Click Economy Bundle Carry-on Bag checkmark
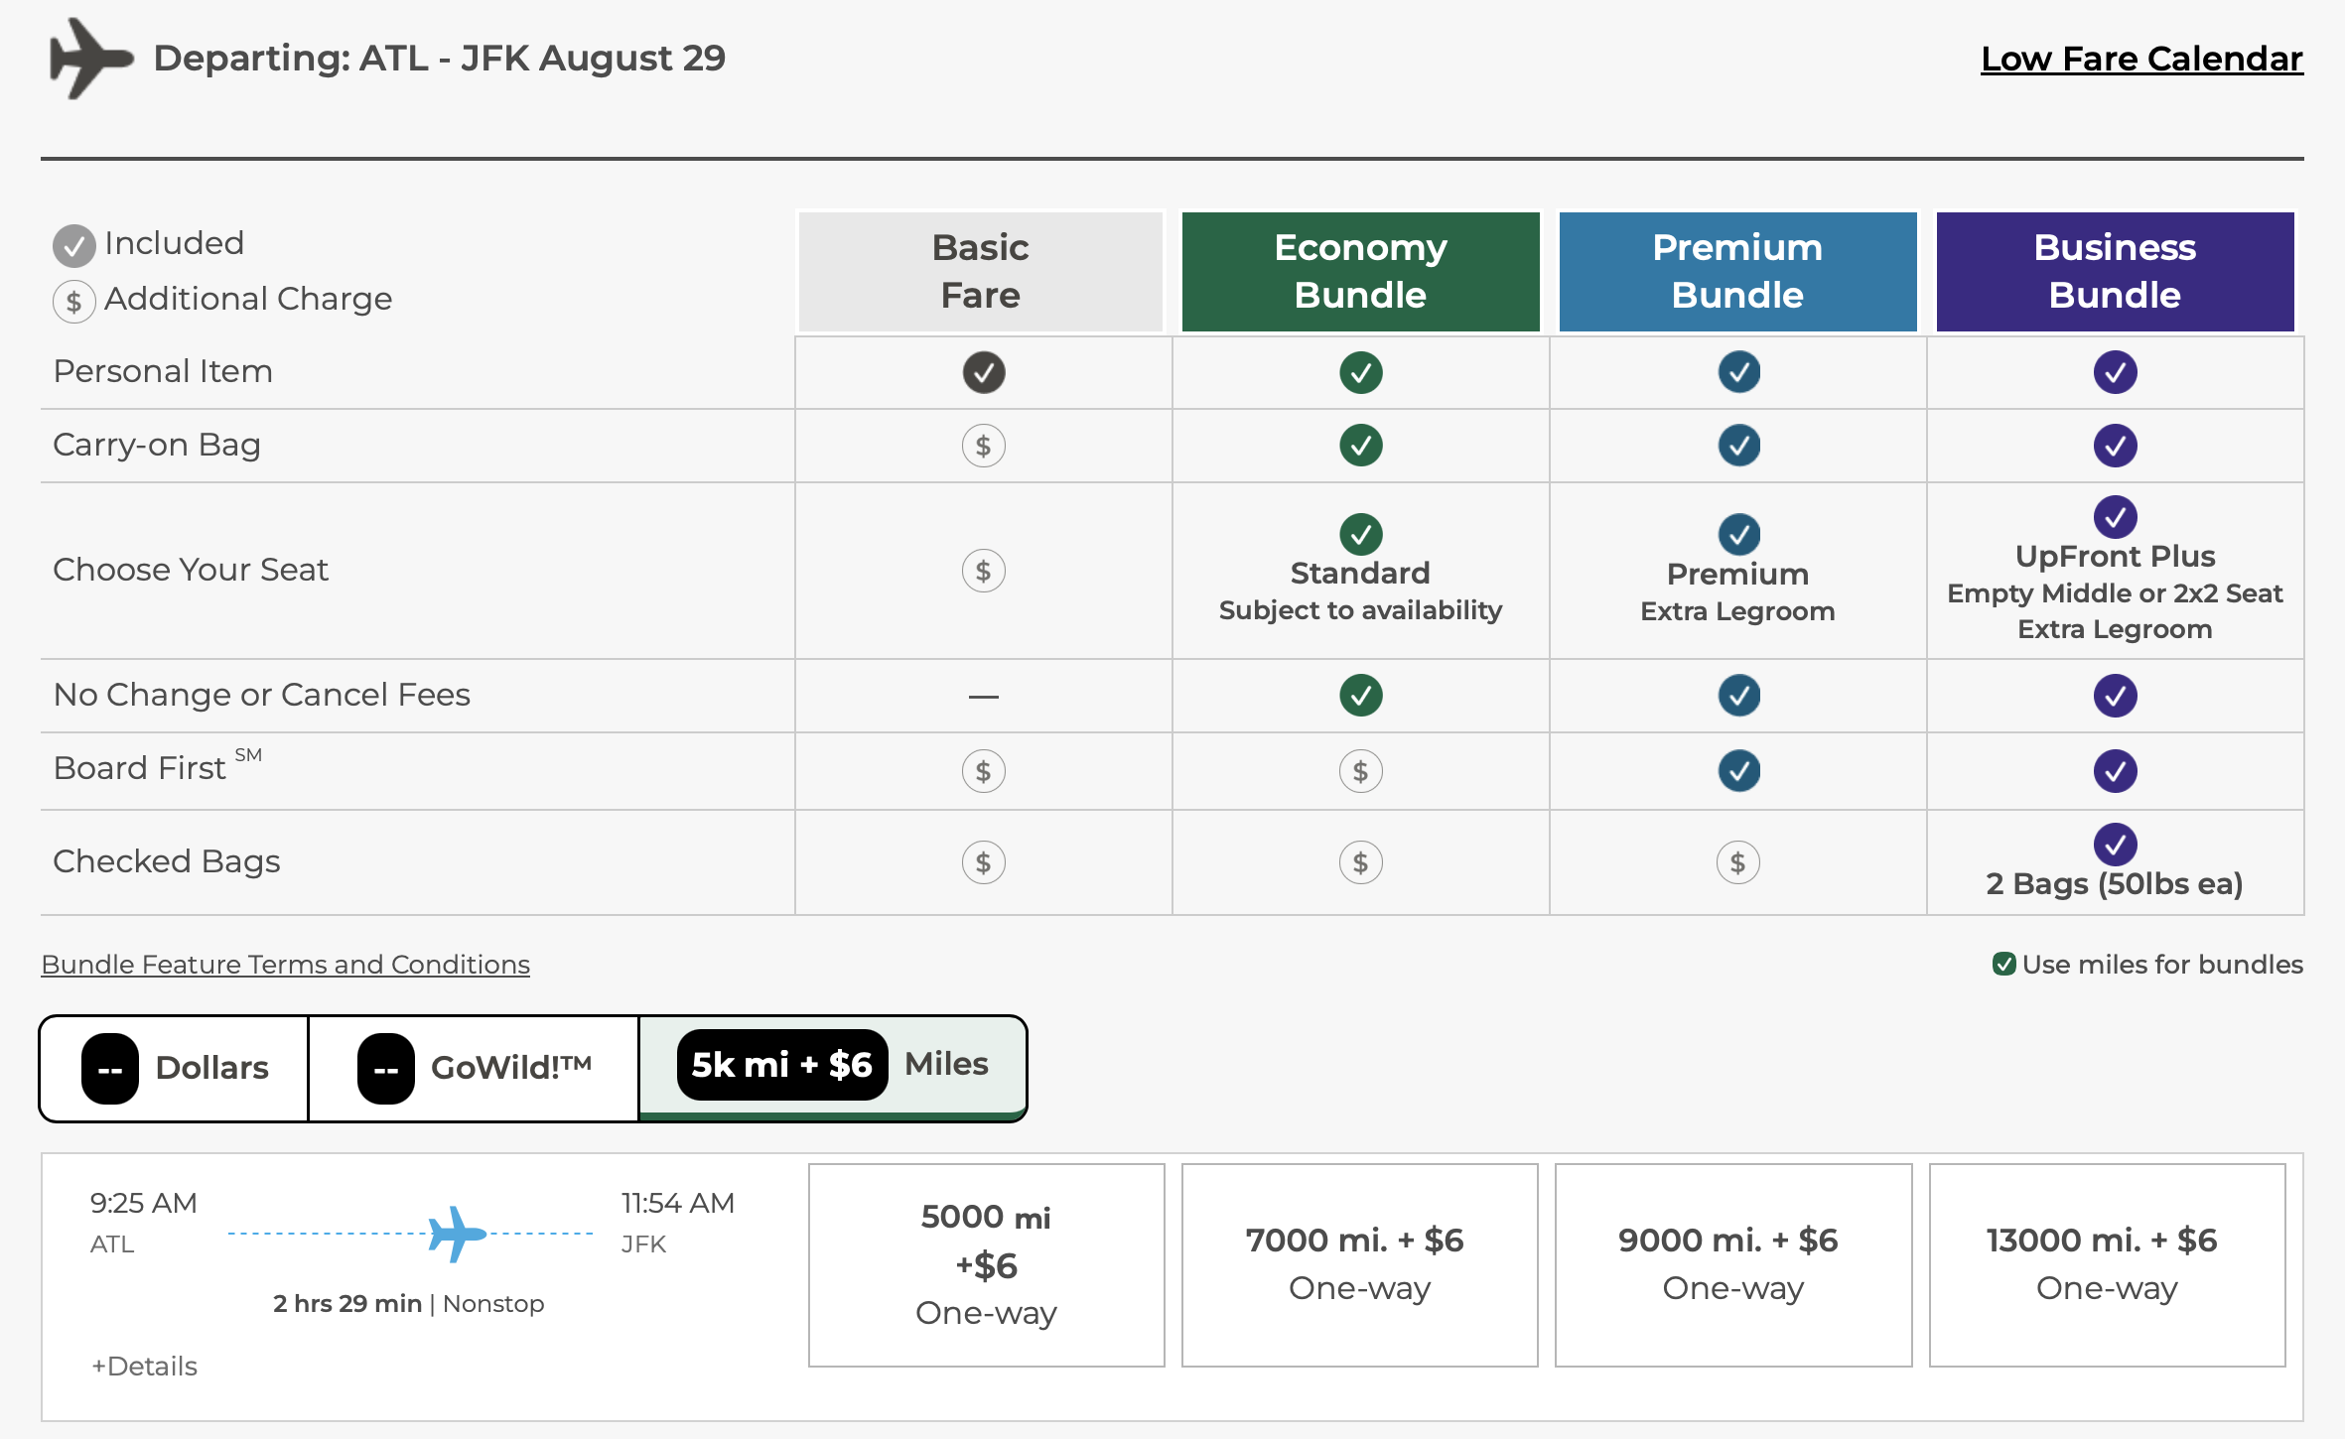 click(x=1361, y=446)
